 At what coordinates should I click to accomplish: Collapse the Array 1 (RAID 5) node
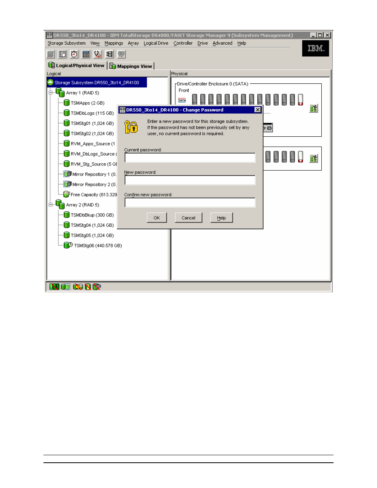(51, 93)
